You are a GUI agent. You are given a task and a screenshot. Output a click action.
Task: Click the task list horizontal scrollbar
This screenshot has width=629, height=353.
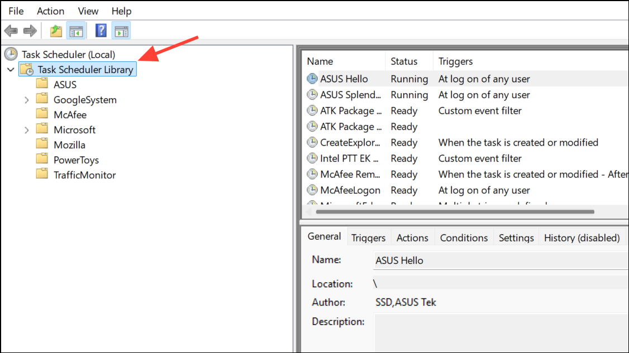(455, 211)
